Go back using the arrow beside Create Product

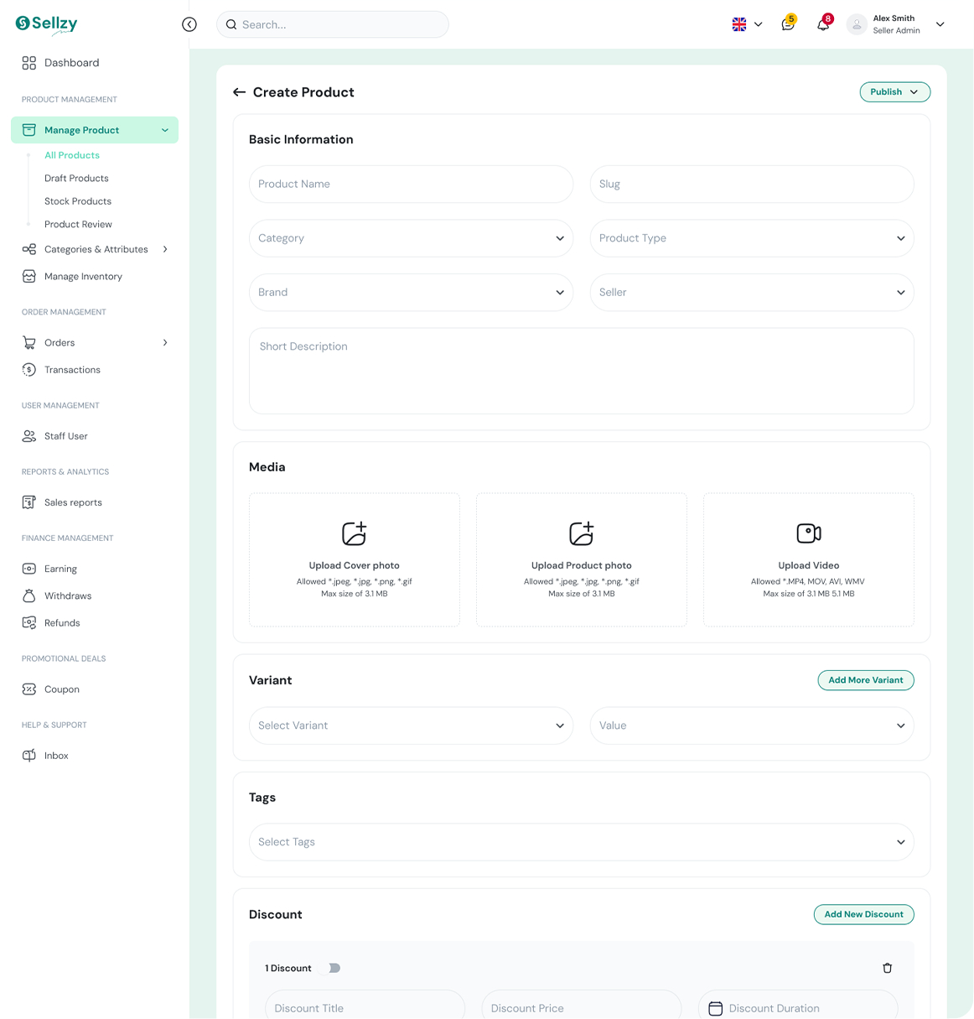240,92
